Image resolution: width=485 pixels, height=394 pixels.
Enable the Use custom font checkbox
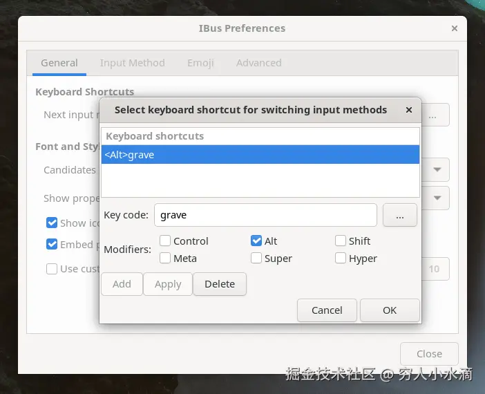[x=52, y=269]
